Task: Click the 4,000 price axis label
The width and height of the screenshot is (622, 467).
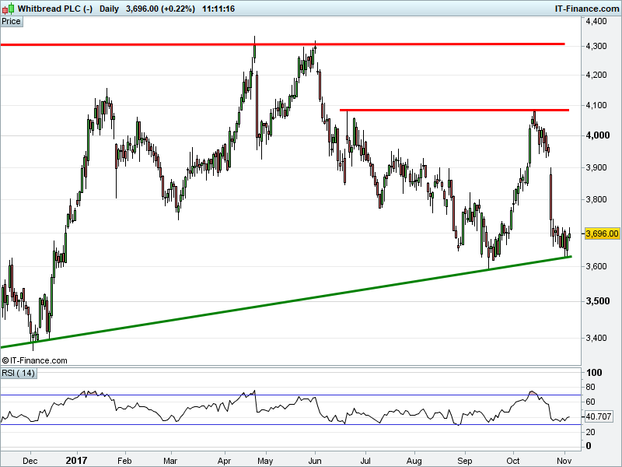Action: pyautogui.click(x=597, y=135)
